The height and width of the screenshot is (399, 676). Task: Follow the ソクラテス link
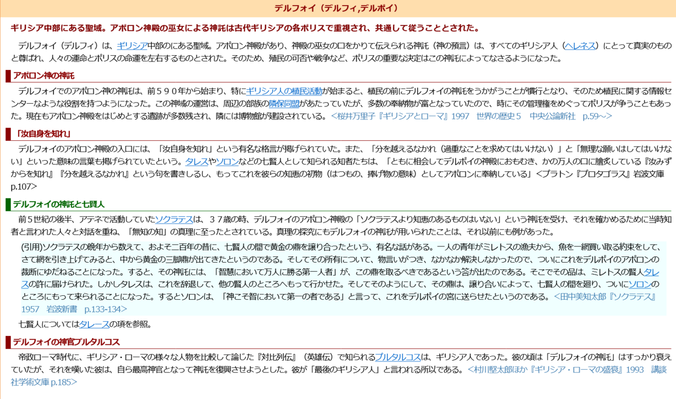174,219
